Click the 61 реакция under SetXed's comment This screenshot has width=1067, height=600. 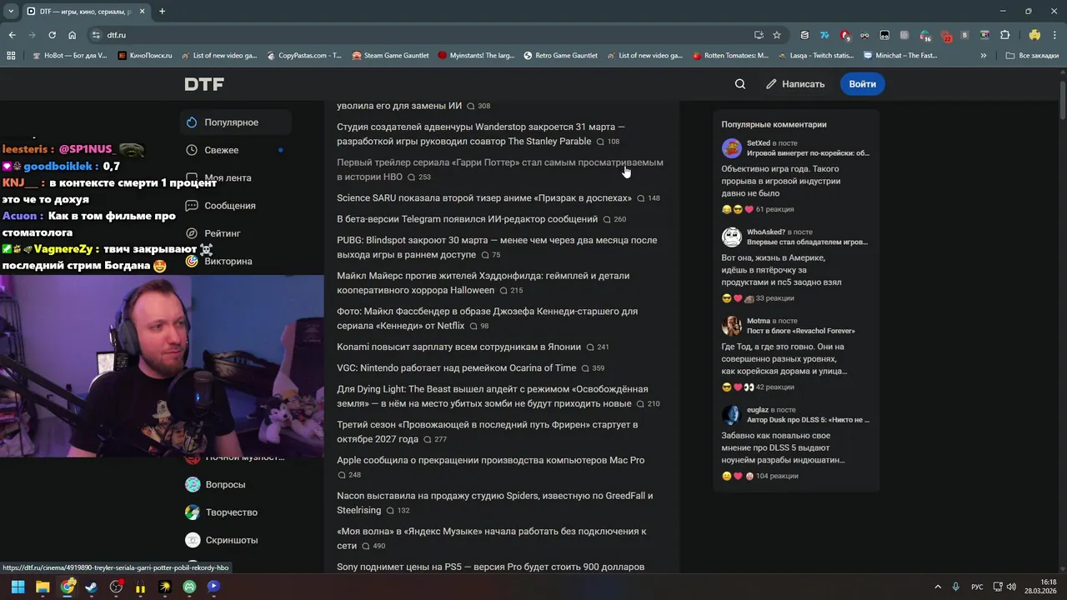tap(774, 209)
